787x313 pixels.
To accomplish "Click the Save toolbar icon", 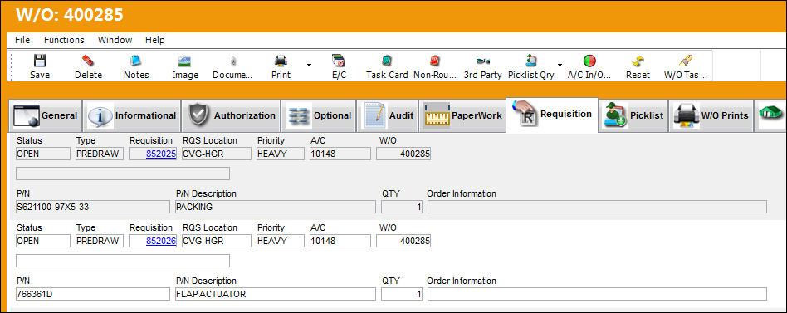I will (40, 61).
